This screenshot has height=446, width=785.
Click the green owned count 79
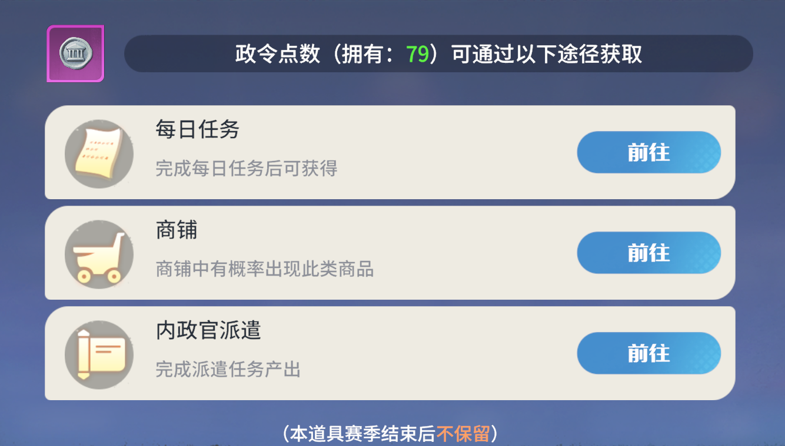pyautogui.click(x=417, y=55)
